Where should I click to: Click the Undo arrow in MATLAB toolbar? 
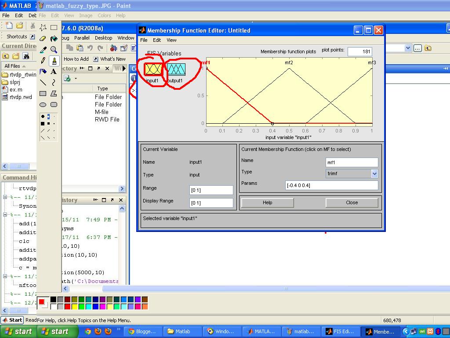tap(90, 48)
